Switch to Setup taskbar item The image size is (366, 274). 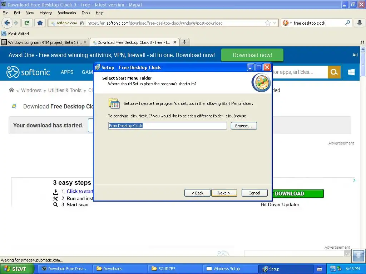coord(286,269)
